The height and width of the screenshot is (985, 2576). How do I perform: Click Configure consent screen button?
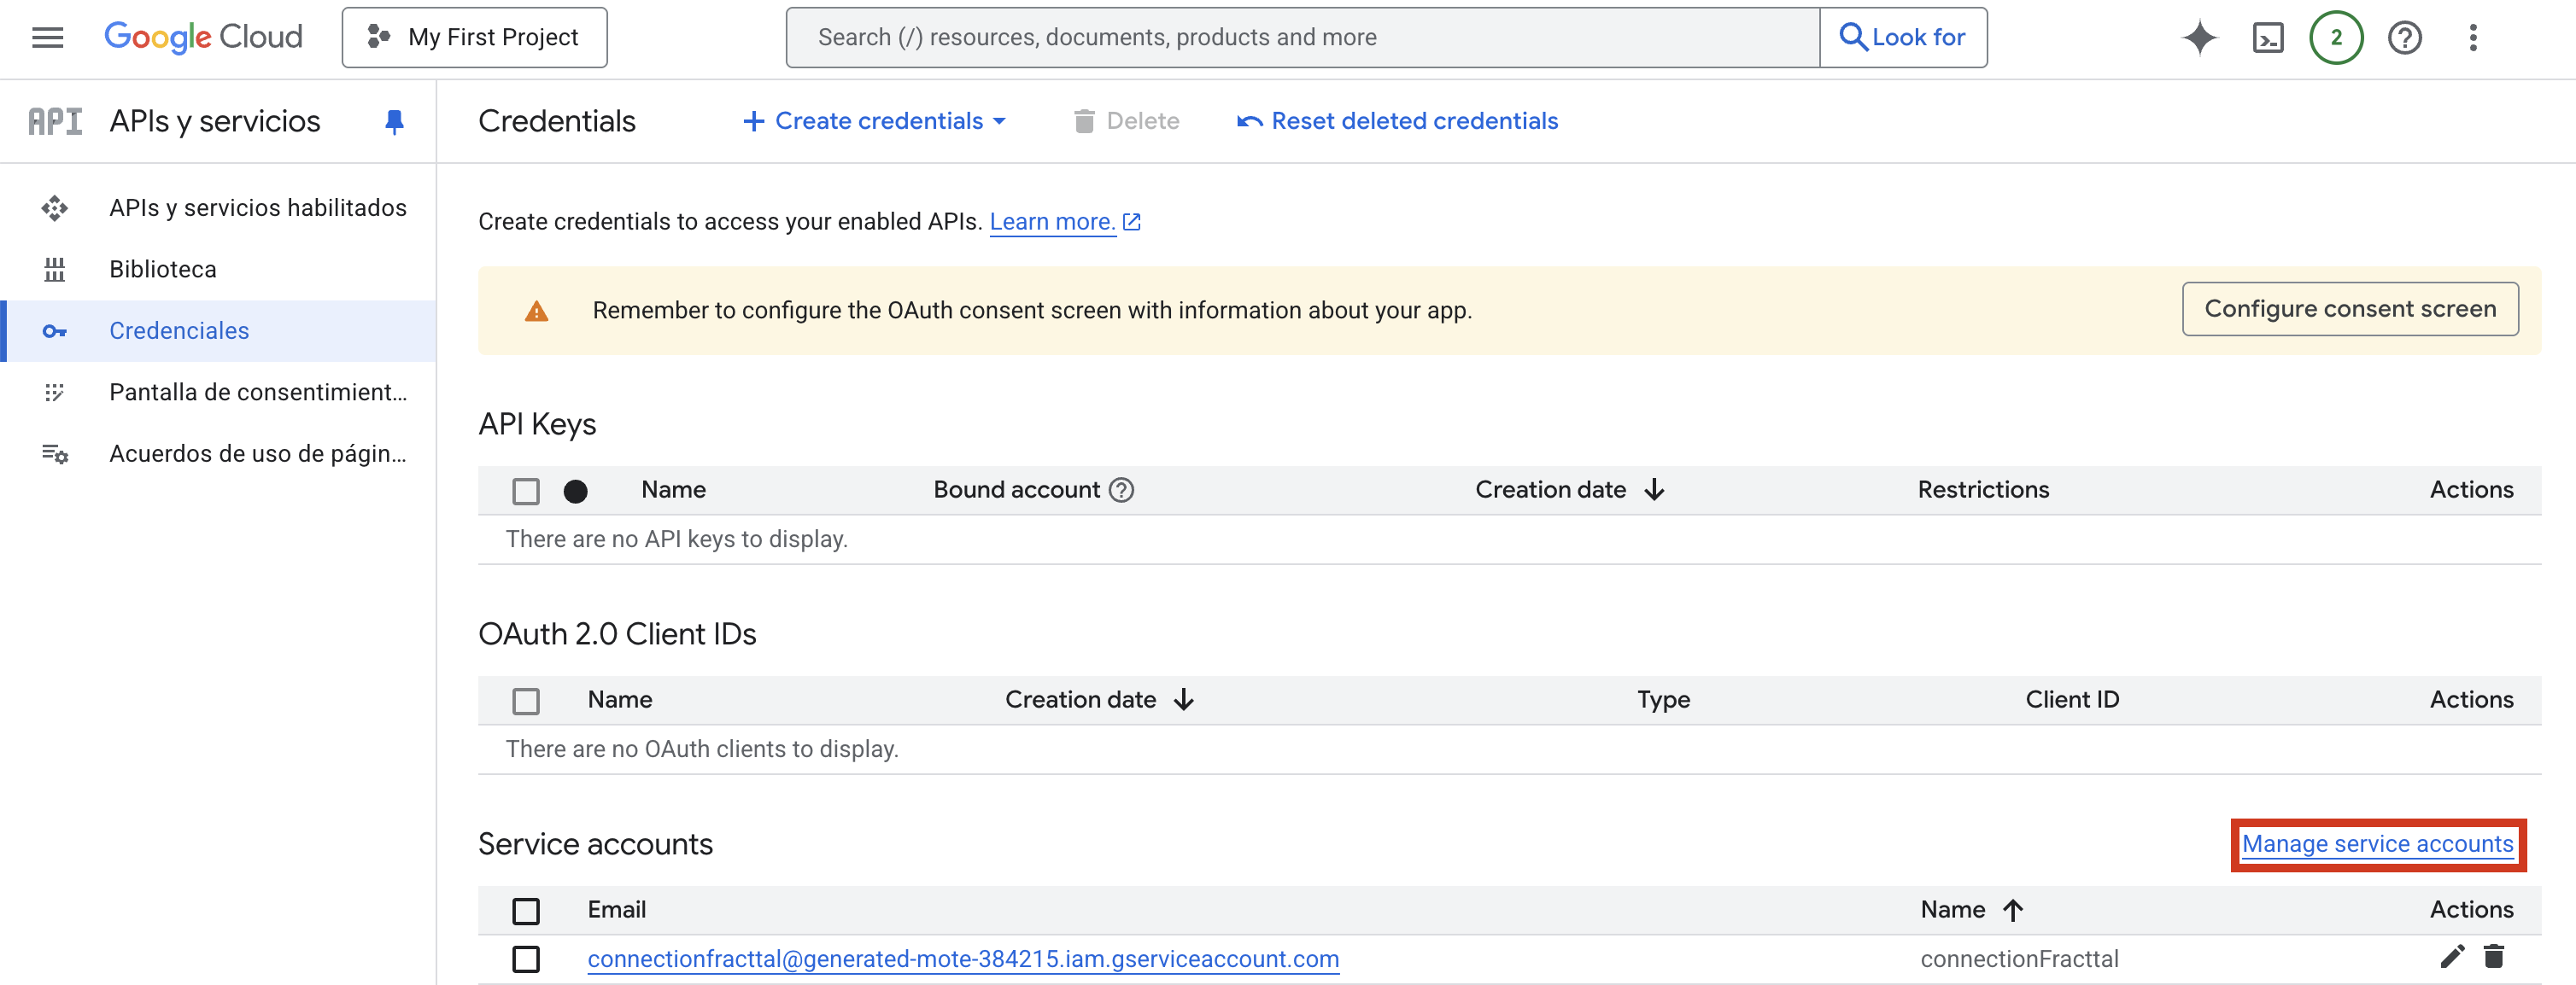pyautogui.click(x=2349, y=310)
